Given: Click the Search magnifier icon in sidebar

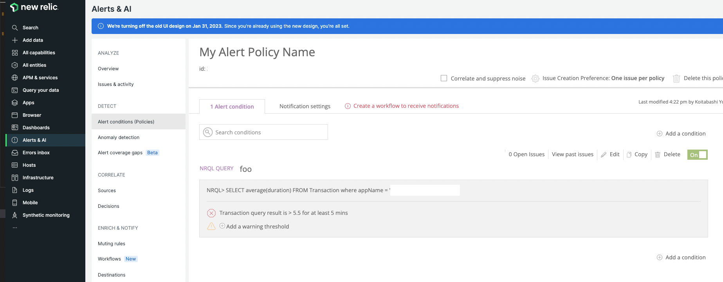Looking at the screenshot, I should click(x=15, y=28).
